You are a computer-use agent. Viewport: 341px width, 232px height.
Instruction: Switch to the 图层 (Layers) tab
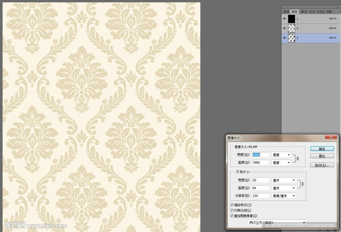point(286,12)
